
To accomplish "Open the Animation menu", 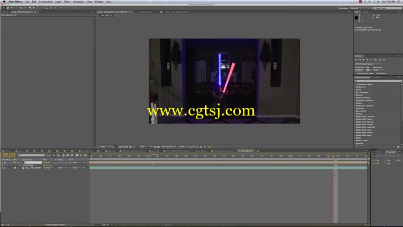I will [79, 2].
